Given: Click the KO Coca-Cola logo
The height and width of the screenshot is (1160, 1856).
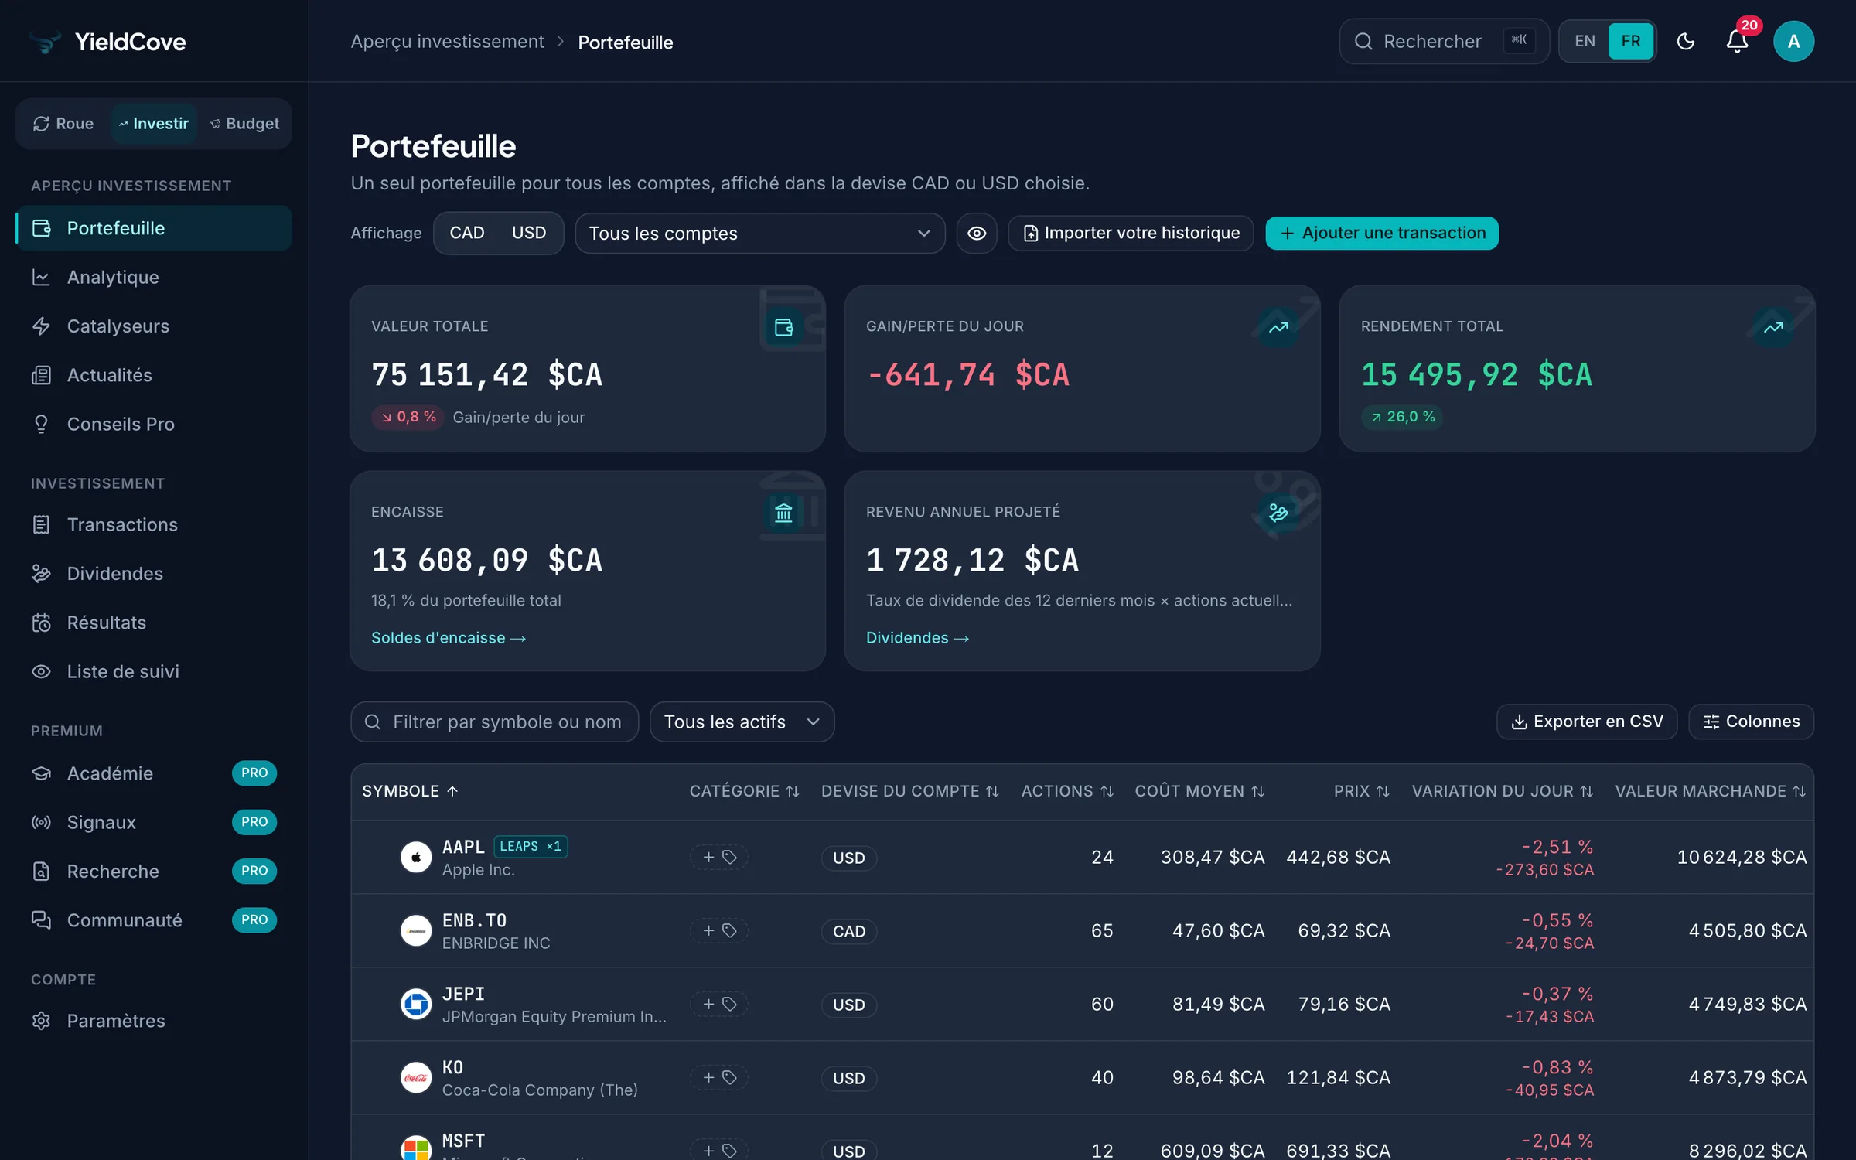Looking at the screenshot, I should [416, 1077].
